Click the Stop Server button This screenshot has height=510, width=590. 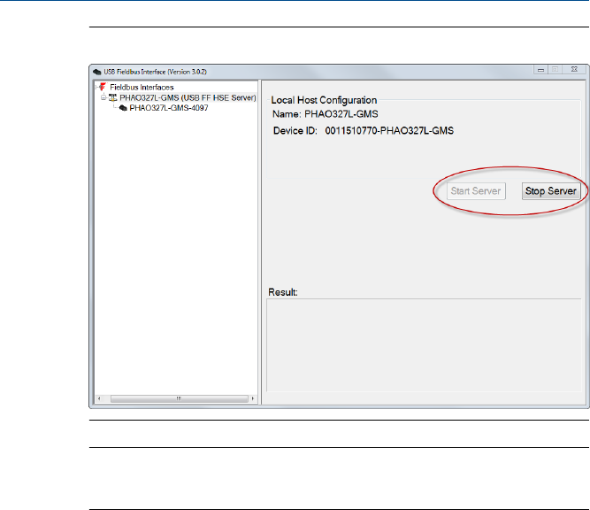tap(551, 191)
